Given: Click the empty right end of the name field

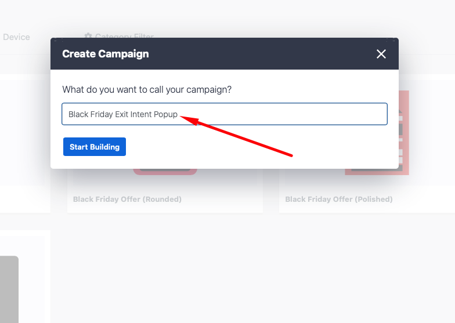Looking at the screenshot, I should click(348, 114).
